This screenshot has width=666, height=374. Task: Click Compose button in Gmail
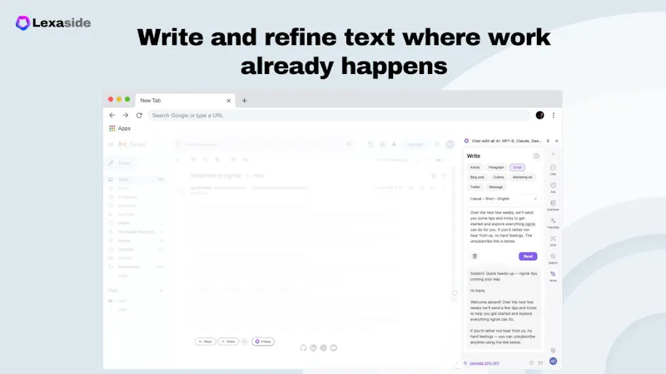[120, 163]
